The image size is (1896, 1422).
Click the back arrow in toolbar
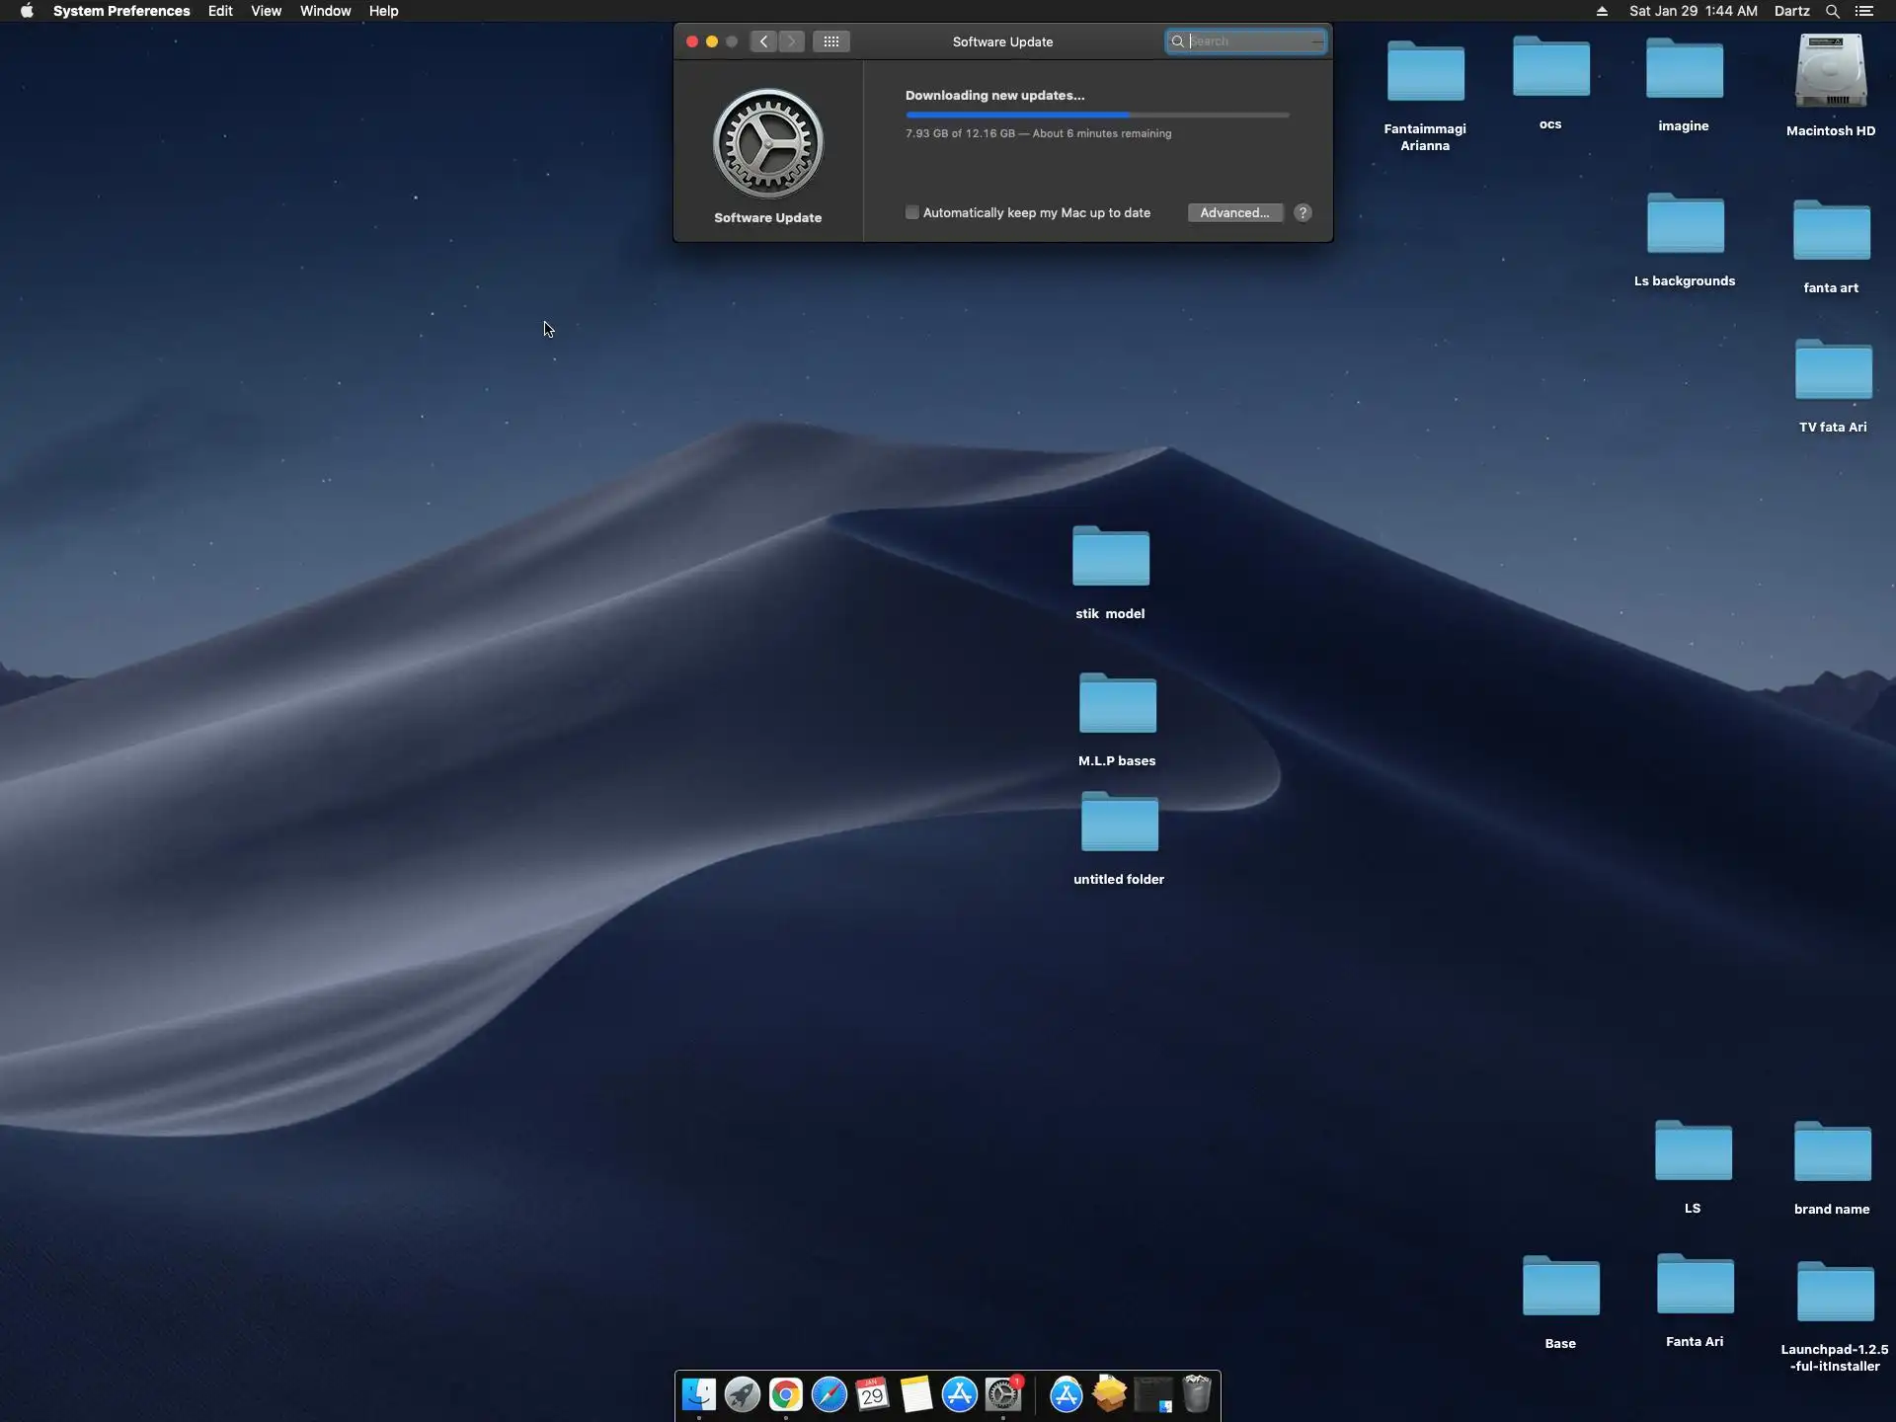[763, 41]
